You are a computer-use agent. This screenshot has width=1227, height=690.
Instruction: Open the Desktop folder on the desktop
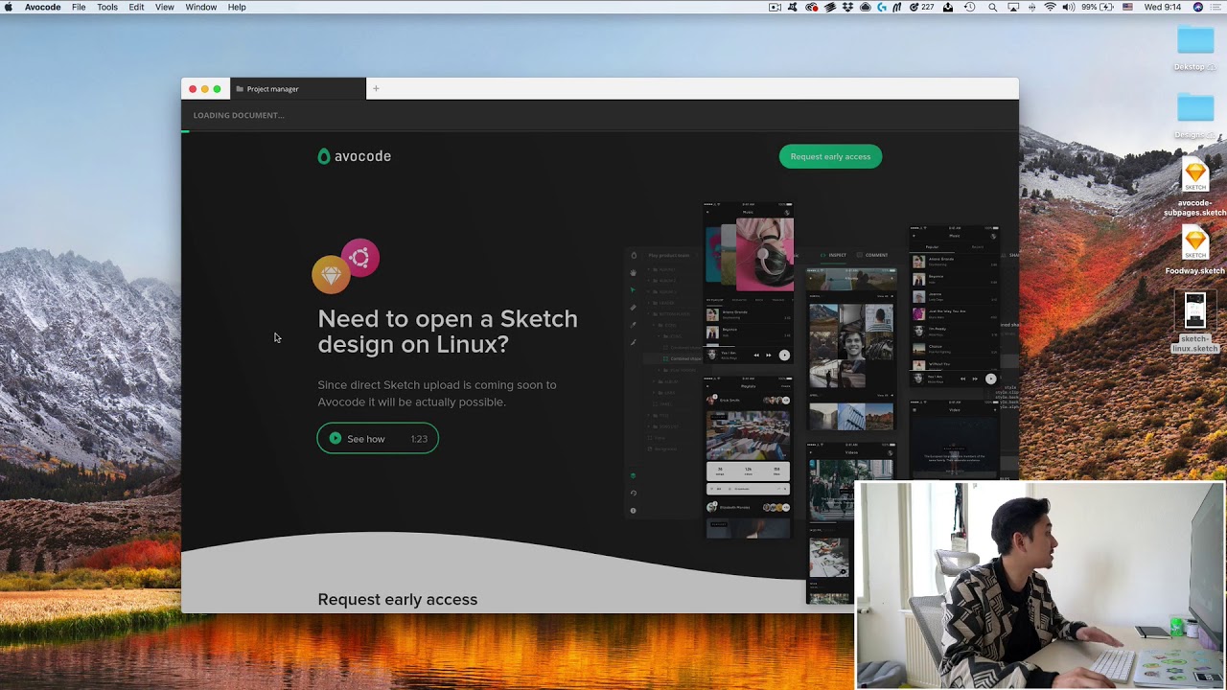[1195, 47]
